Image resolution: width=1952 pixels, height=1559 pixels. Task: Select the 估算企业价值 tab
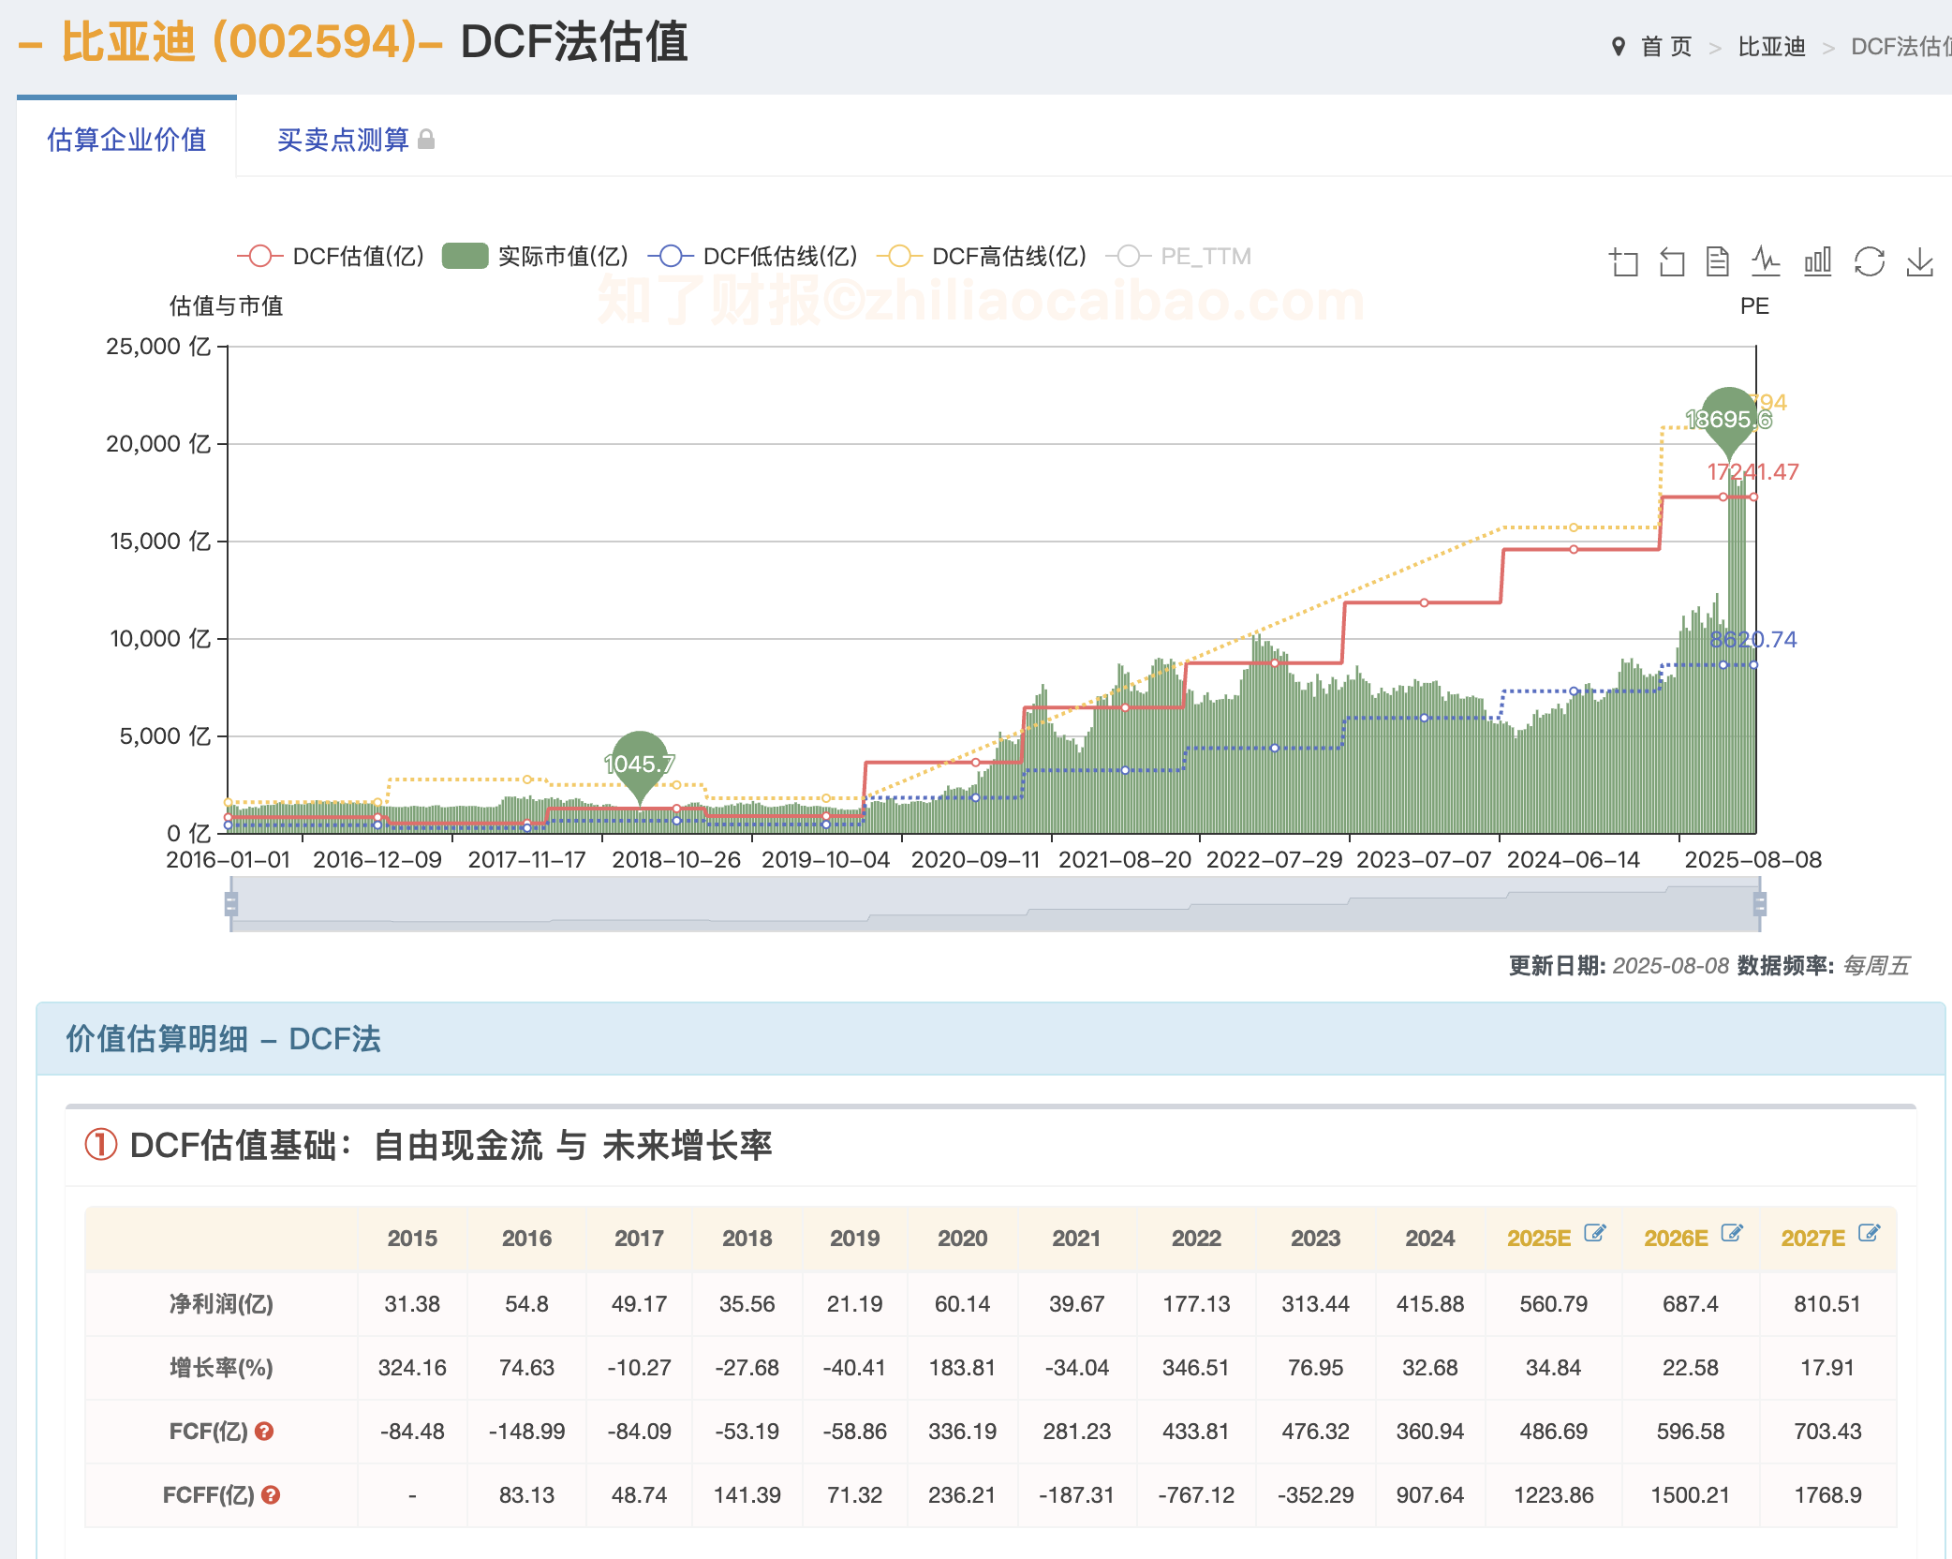coord(128,139)
